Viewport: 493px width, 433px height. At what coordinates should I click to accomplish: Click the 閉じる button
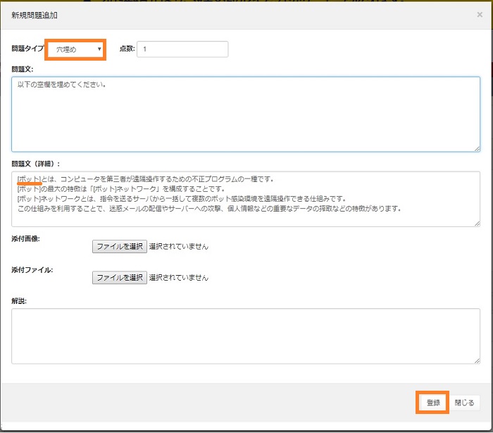(464, 403)
